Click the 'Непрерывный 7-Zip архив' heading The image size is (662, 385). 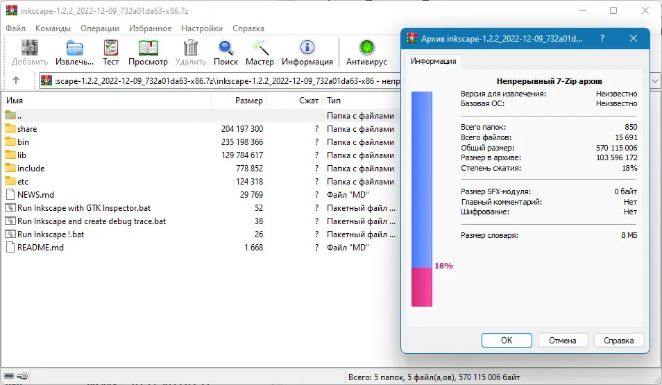(x=550, y=81)
